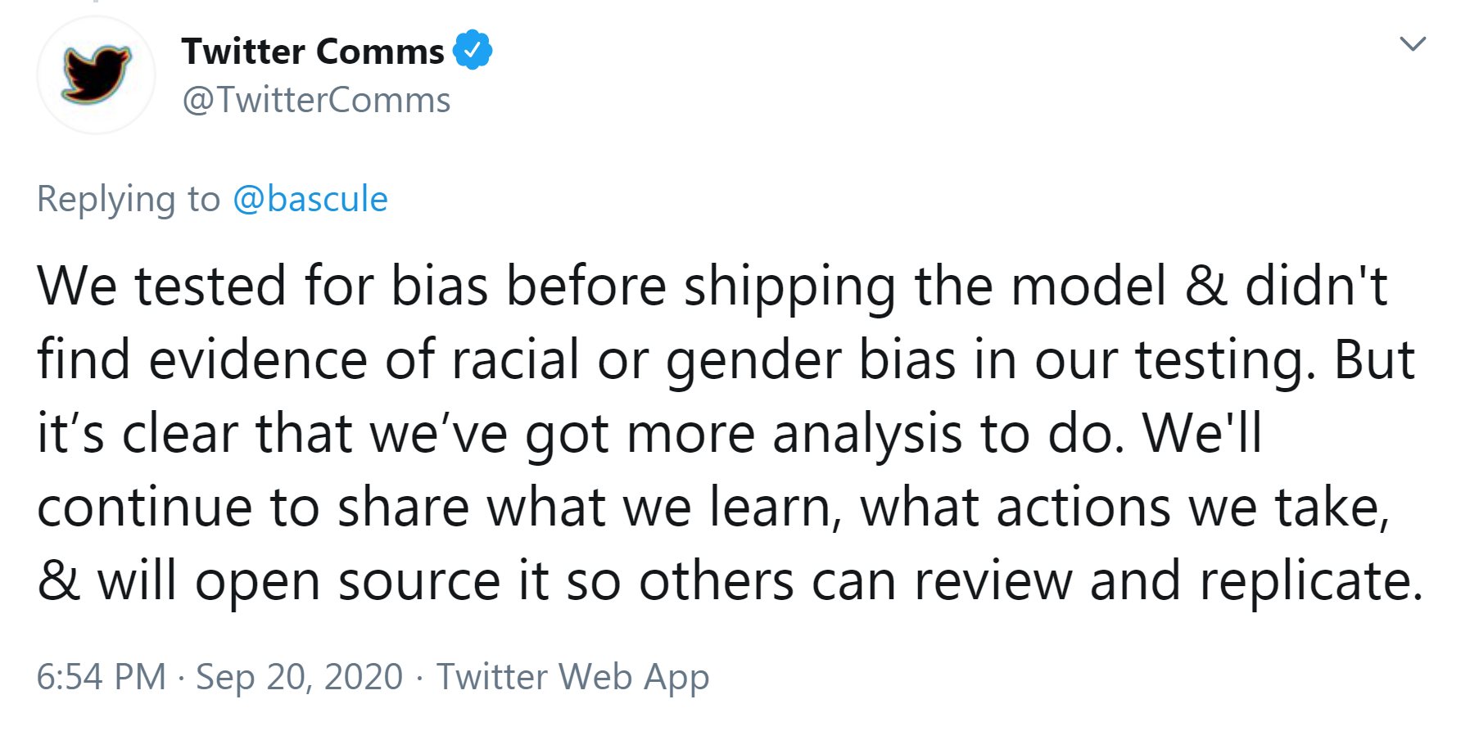Open the @bascule profile mention
This screenshot has width=1461, height=731.
pos(310,199)
